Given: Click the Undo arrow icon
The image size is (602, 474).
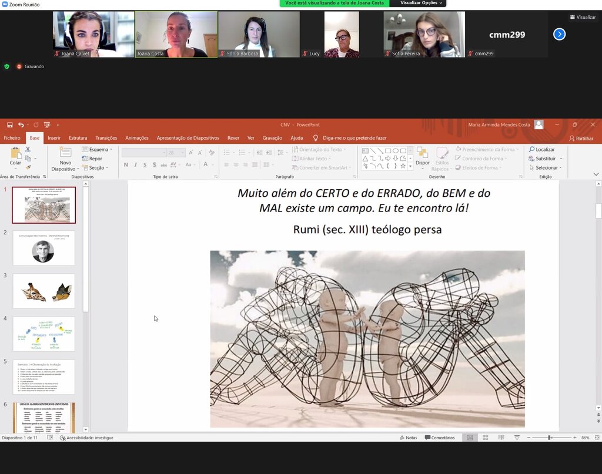Looking at the screenshot, I should coord(21,125).
